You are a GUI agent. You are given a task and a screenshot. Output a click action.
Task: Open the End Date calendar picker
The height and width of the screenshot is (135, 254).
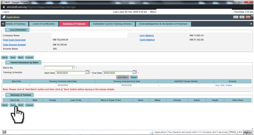tap(134, 72)
